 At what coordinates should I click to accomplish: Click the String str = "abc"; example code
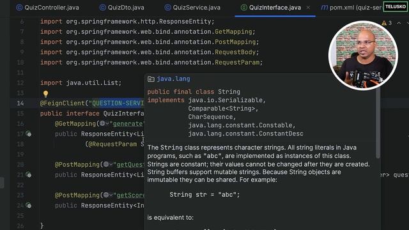click(204, 195)
